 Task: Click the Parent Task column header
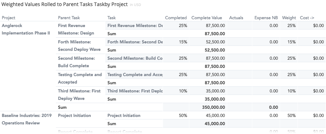(69, 18)
